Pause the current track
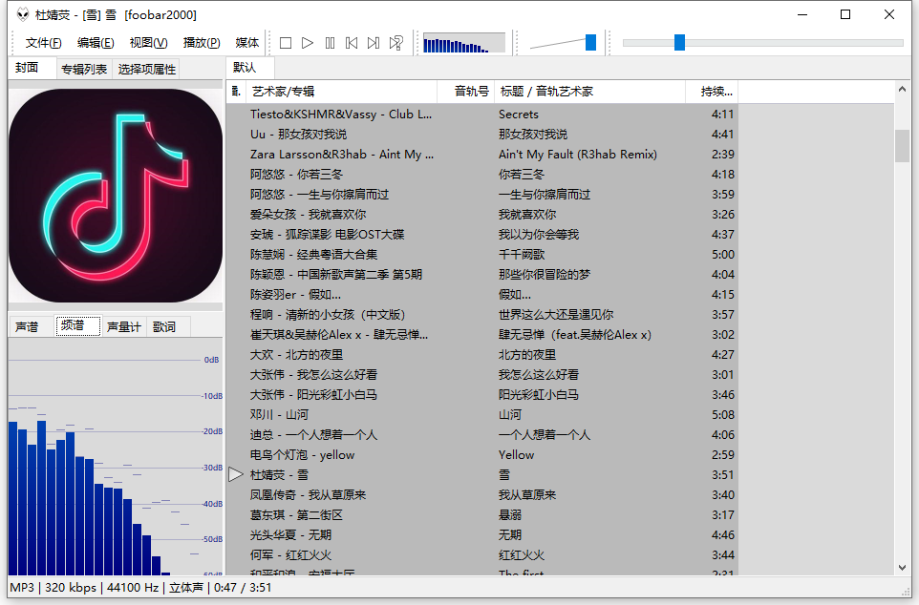The image size is (919, 605). point(330,43)
